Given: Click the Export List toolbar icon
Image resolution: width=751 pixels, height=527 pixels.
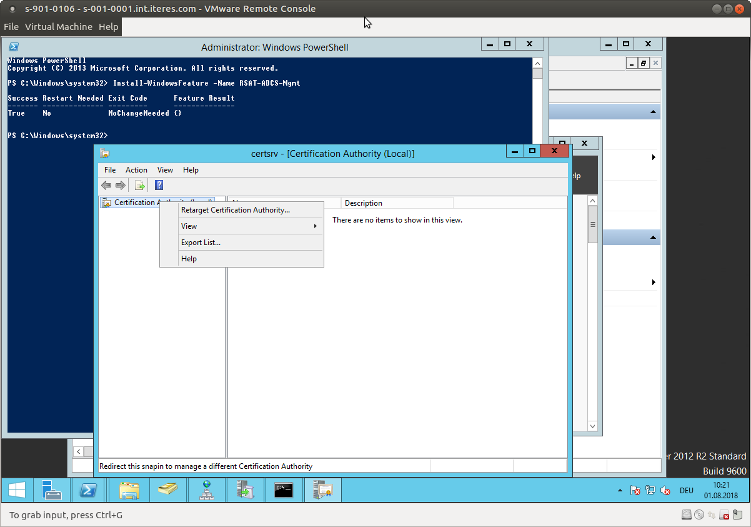Looking at the screenshot, I should pyautogui.click(x=140, y=185).
